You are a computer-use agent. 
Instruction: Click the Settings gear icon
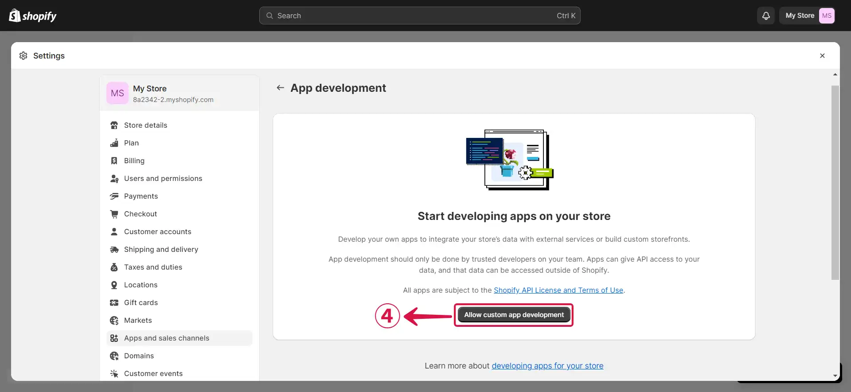23,55
